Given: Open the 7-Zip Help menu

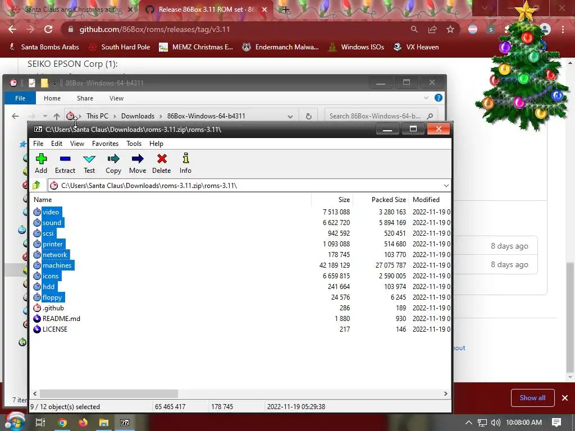Looking at the screenshot, I should (x=156, y=144).
